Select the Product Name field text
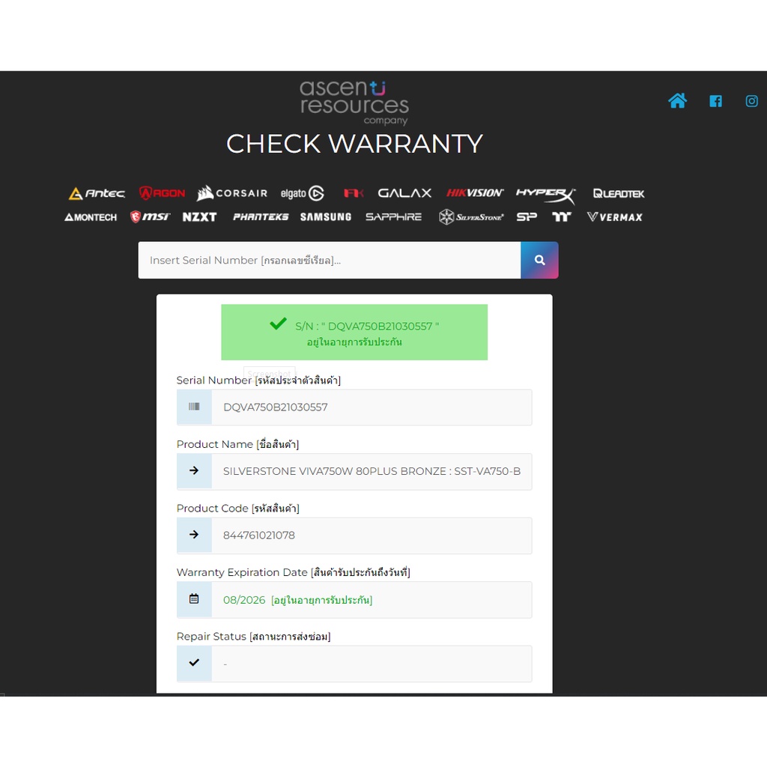This screenshot has height=767, width=767. (372, 471)
